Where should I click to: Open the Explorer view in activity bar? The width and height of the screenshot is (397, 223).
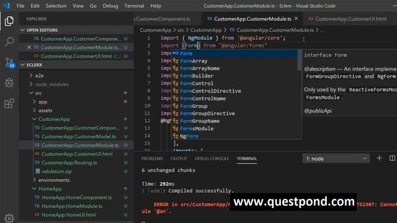click(9, 21)
